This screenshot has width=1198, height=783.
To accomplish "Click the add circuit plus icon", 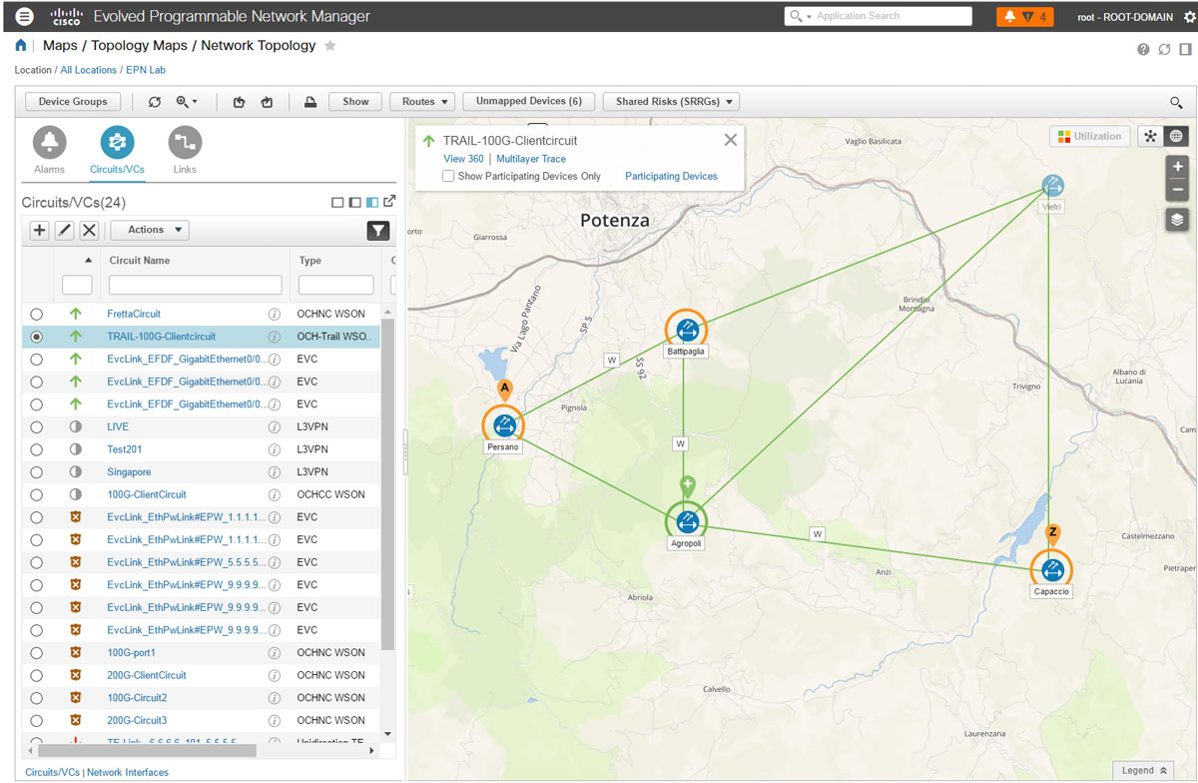I will 39,231.
